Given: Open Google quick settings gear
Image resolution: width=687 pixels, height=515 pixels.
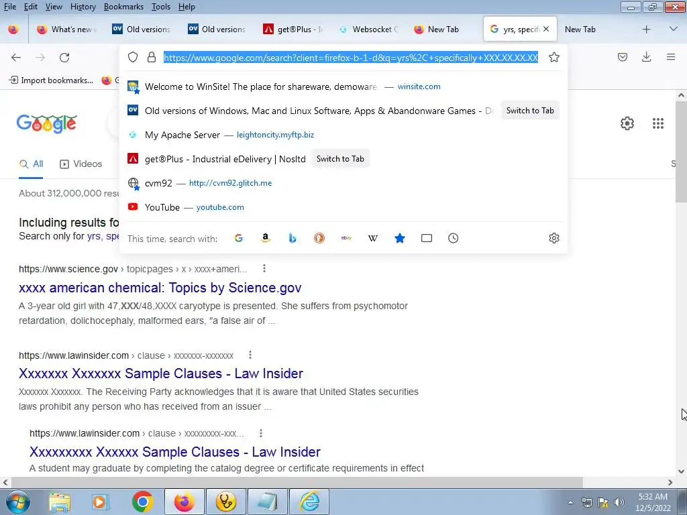Looking at the screenshot, I should pos(627,123).
